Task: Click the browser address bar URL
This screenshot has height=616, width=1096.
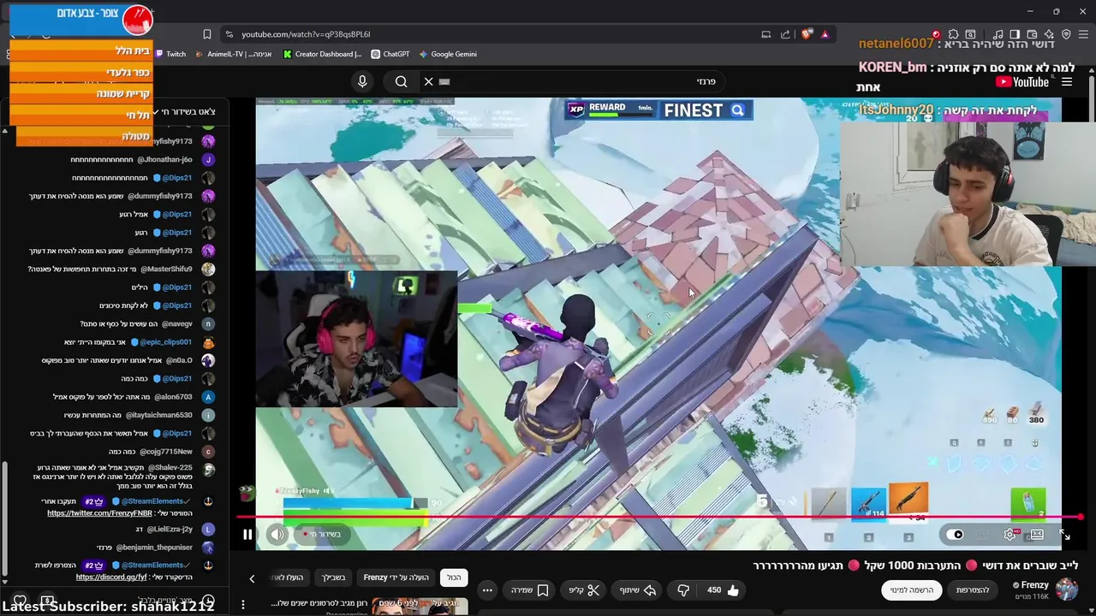Action: point(306,34)
